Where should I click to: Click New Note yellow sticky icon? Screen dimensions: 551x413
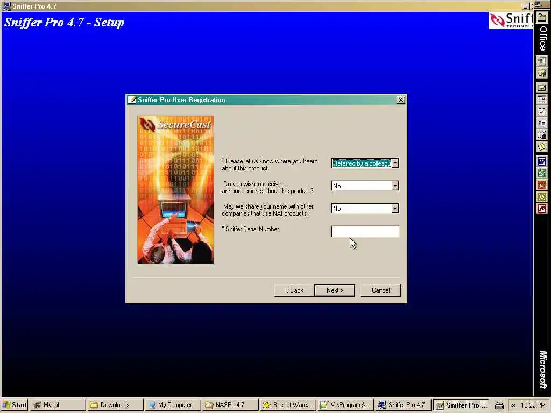(x=542, y=146)
